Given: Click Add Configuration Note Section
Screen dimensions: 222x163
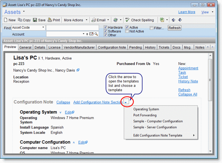Looking at the screenshot, I should point(97,102).
